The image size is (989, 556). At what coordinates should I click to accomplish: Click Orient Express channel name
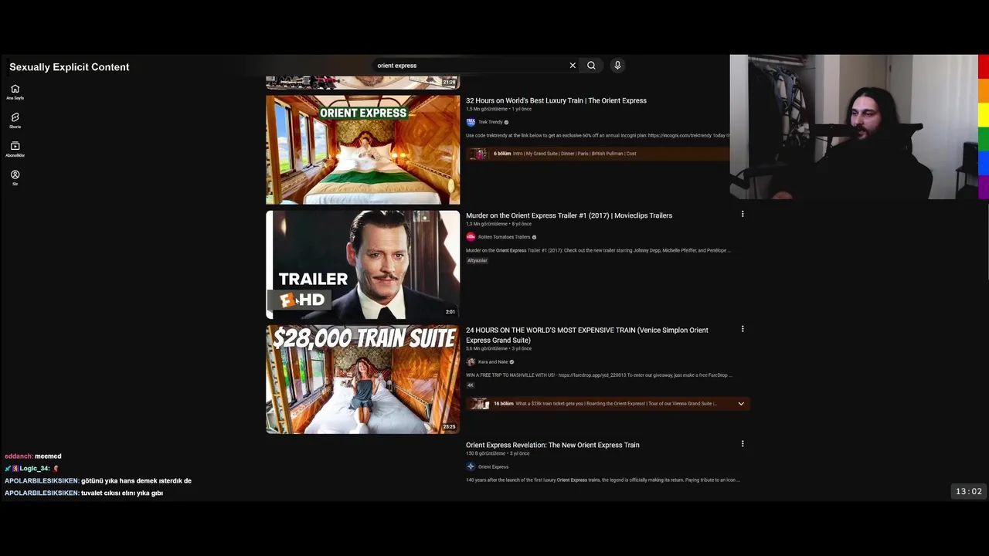point(493,466)
